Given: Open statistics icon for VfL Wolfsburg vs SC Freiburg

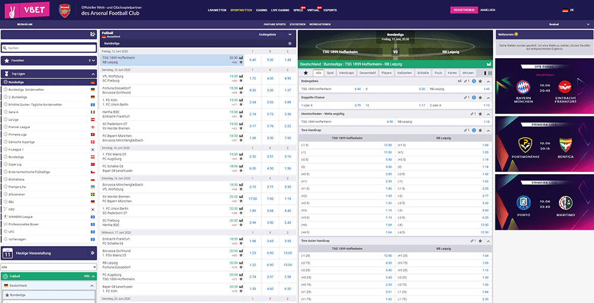Looking at the screenshot, I should [x=241, y=76].
